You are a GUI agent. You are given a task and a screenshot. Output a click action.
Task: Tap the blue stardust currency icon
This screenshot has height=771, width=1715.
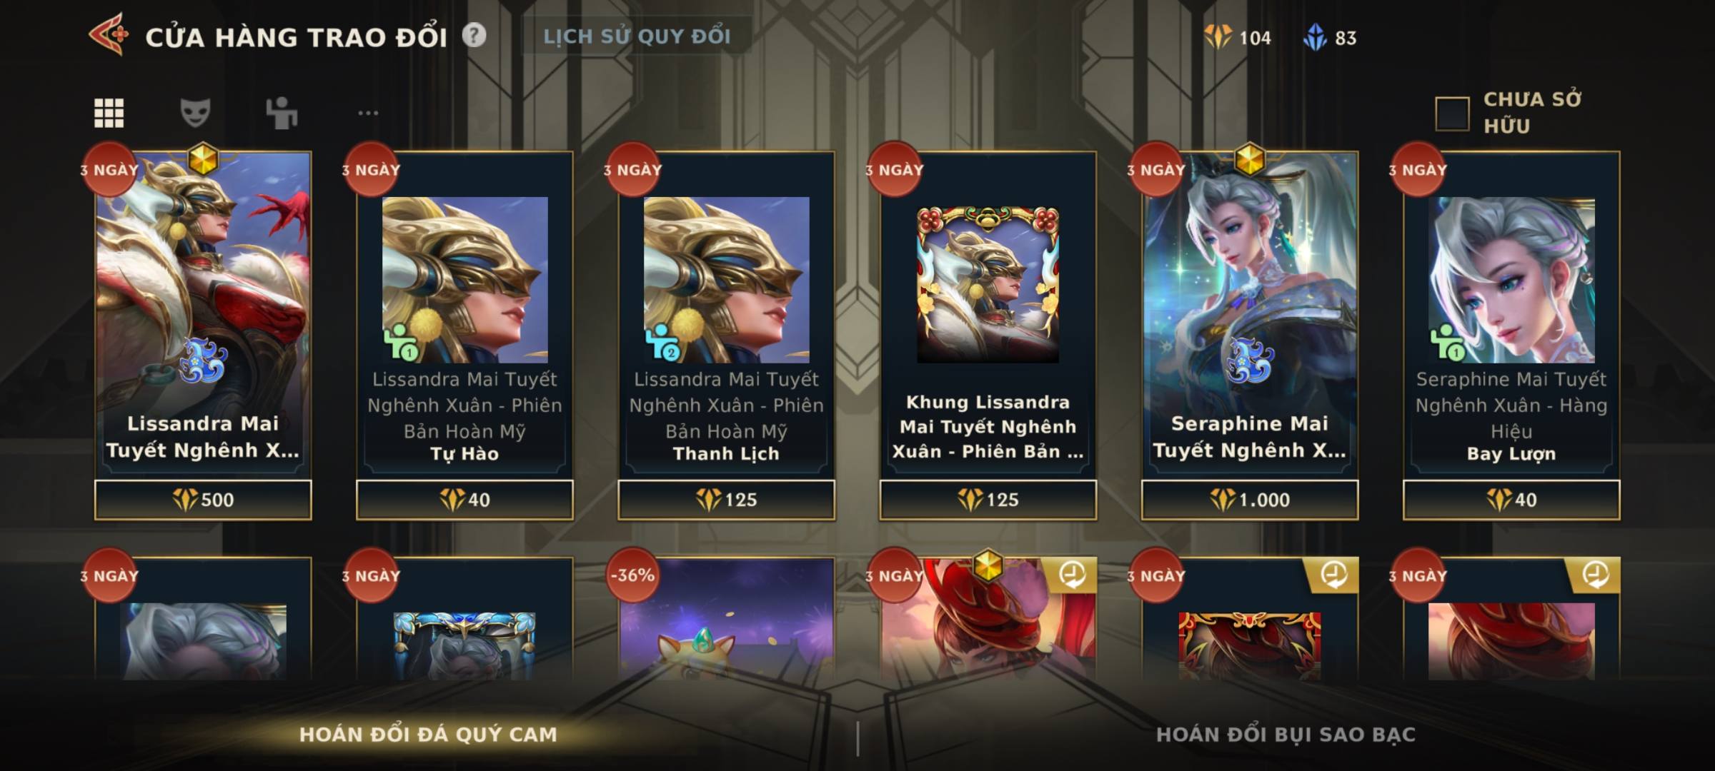1315,37
